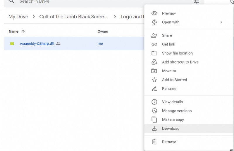This screenshot has width=234, height=151.
Task: Click the Rename pencil icon
Action: click(x=154, y=89)
